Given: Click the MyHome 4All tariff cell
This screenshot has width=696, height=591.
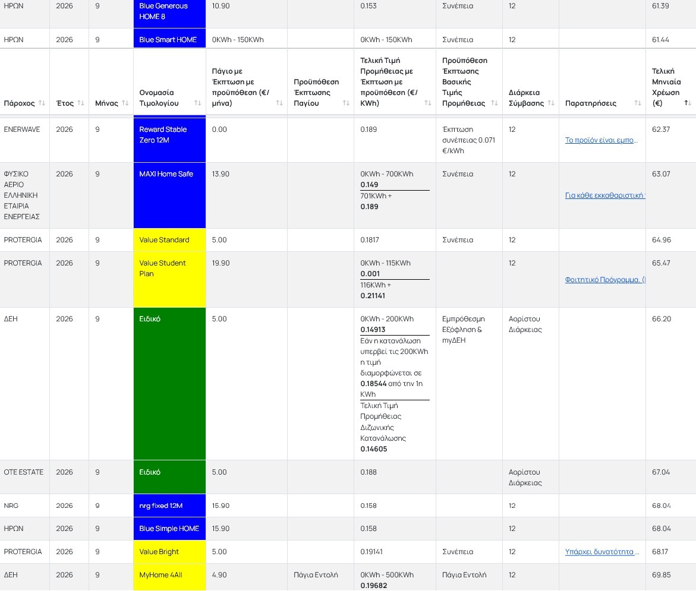Looking at the screenshot, I should [x=169, y=577].
